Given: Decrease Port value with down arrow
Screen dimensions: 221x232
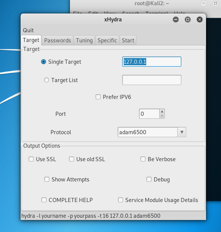Looking at the screenshot, I should [162, 116].
